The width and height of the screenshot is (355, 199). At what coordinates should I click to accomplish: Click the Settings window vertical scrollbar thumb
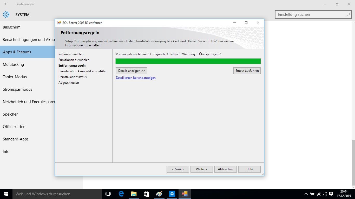point(353,162)
